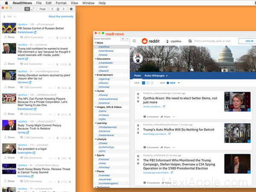This screenshot has height=192, width=256.
Task: Collapse the Humor group in sidebar
Action: click(x=96, y=91)
